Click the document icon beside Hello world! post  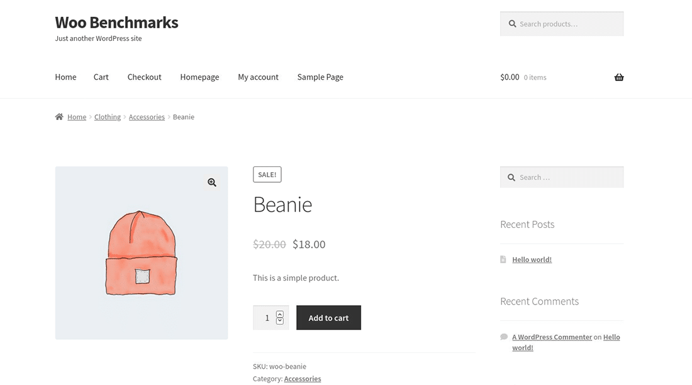click(503, 259)
